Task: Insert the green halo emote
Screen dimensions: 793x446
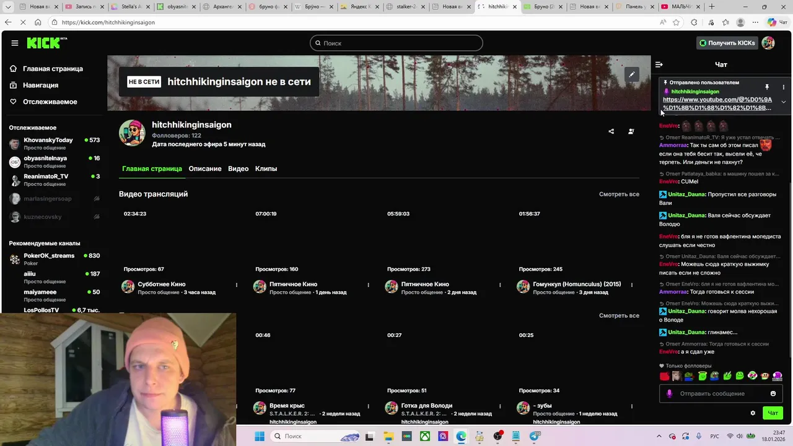Action: pyautogui.click(x=703, y=376)
